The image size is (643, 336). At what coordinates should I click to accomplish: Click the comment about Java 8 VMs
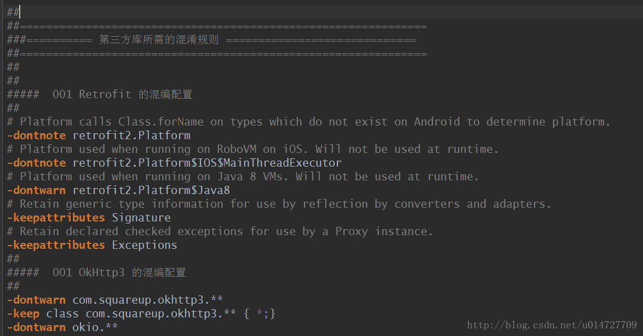coord(243,177)
